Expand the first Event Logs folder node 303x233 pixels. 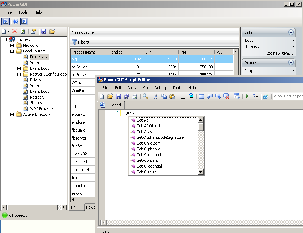click(19, 68)
